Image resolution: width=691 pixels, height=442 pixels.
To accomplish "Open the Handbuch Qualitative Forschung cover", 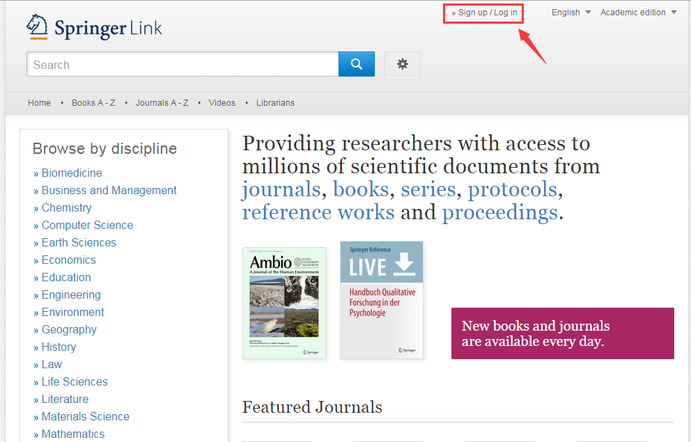I will (x=382, y=300).
